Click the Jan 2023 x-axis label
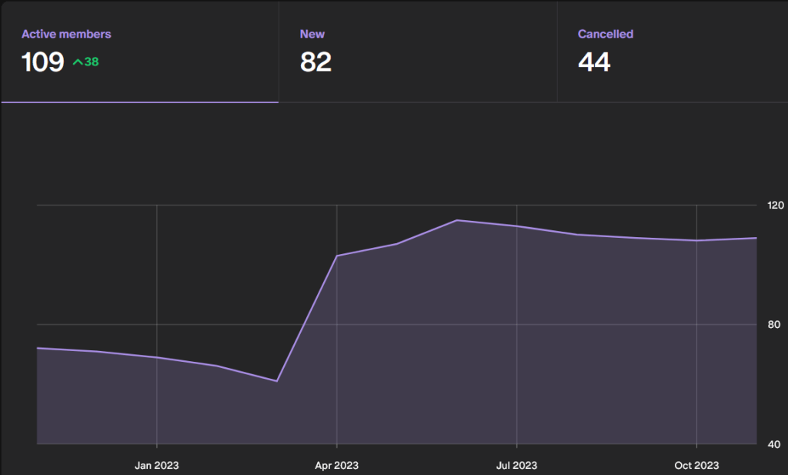The image size is (788, 475). tap(157, 465)
